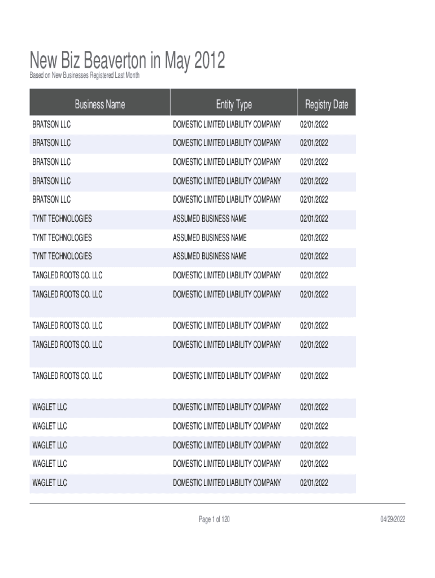Click the registry date in the last table row
Viewport: 435px width, 578px height.
(314, 483)
